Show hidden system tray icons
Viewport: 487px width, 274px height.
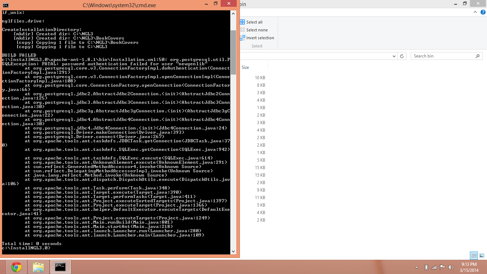(x=417, y=267)
